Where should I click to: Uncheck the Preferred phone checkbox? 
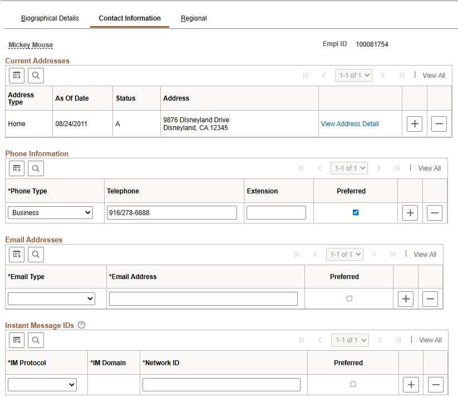tap(356, 212)
